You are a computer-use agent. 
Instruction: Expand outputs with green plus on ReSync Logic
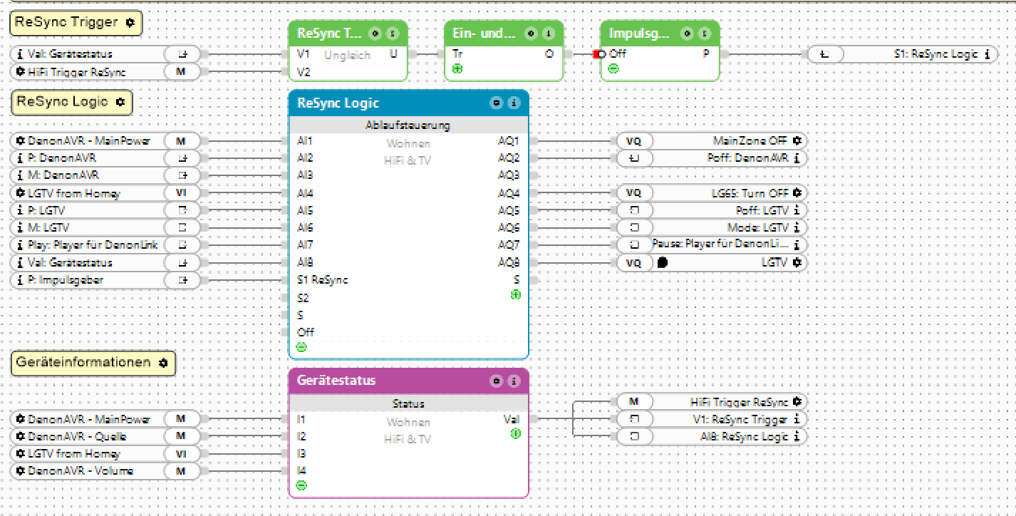tap(515, 294)
